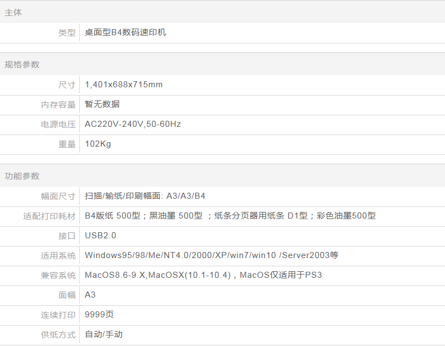Click the 主体 section header
445x347 pixels.
point(14,12)
